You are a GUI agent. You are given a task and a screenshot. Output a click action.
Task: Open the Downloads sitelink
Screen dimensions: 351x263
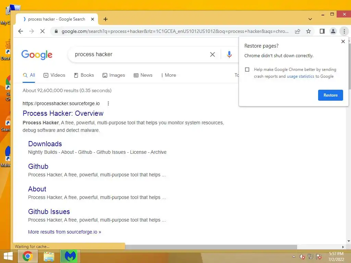click(45, 144)
